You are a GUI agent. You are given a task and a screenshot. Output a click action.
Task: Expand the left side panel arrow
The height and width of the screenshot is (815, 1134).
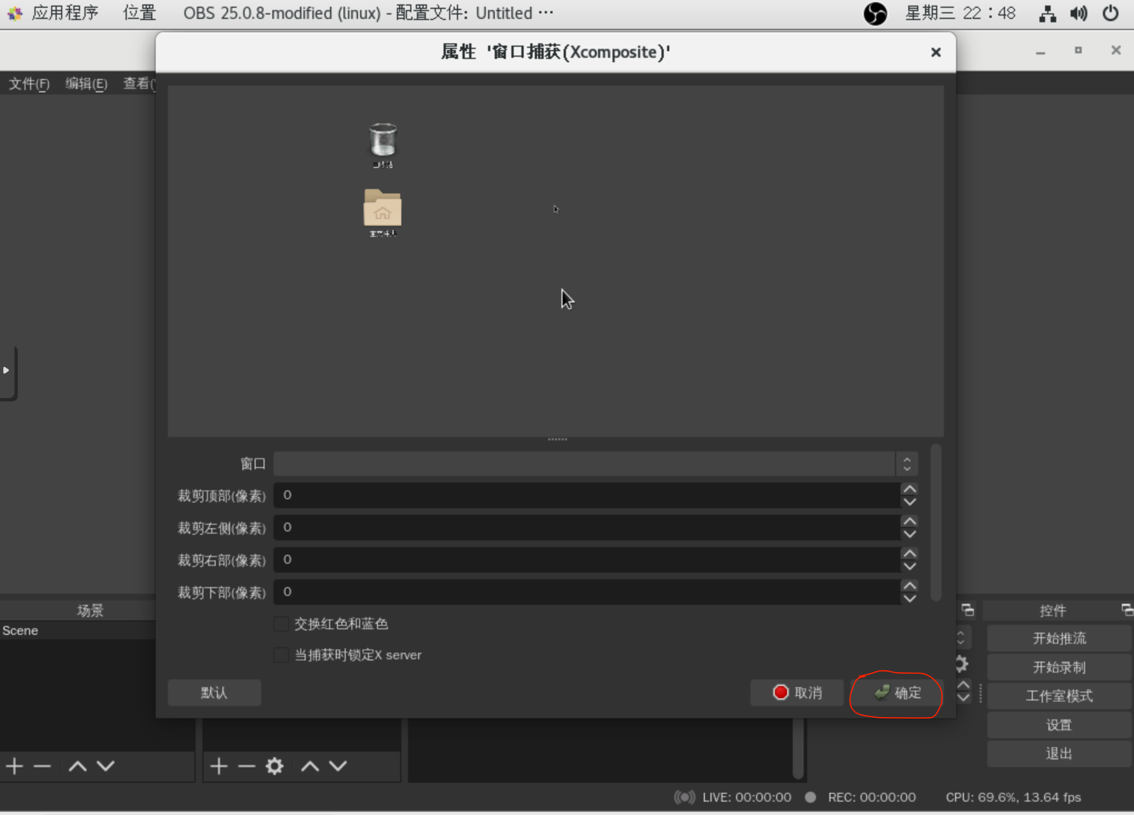click(6, 370)
